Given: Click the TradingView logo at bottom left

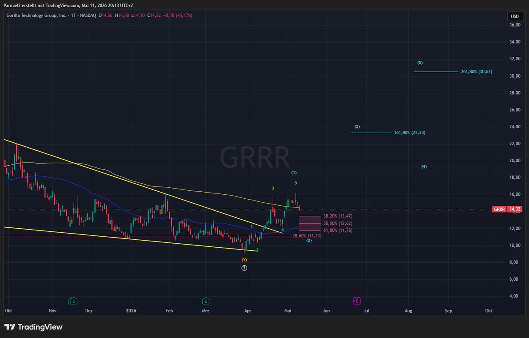Looking at the screenshot, I should pos(34,327).
